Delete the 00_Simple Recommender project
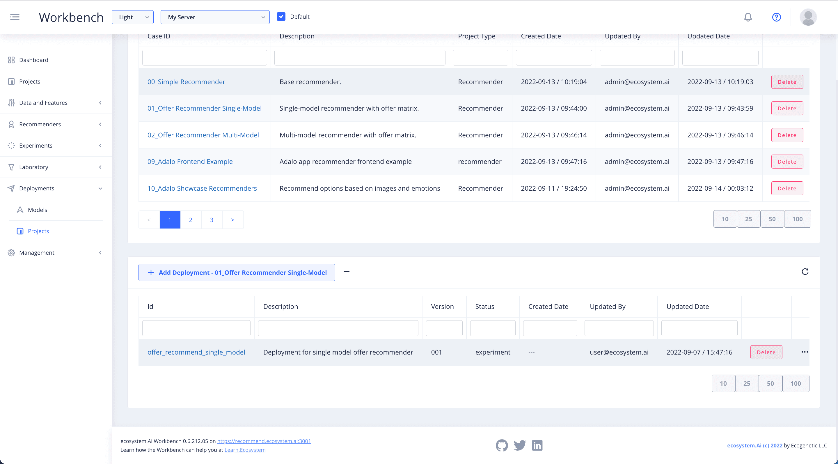838x464 pixels. 787,82
